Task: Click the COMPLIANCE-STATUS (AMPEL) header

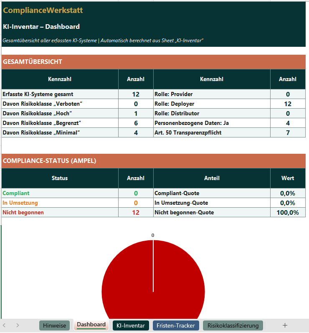Action: coord(49,161)
